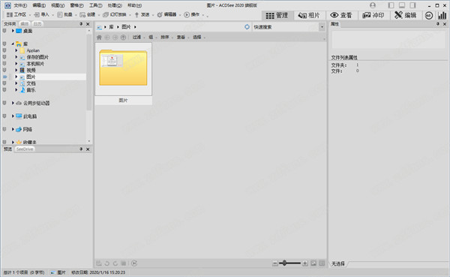450x277 pixels.
Task: Click the rotate left icon in the bottom toolbar
Action: [106, 263]
